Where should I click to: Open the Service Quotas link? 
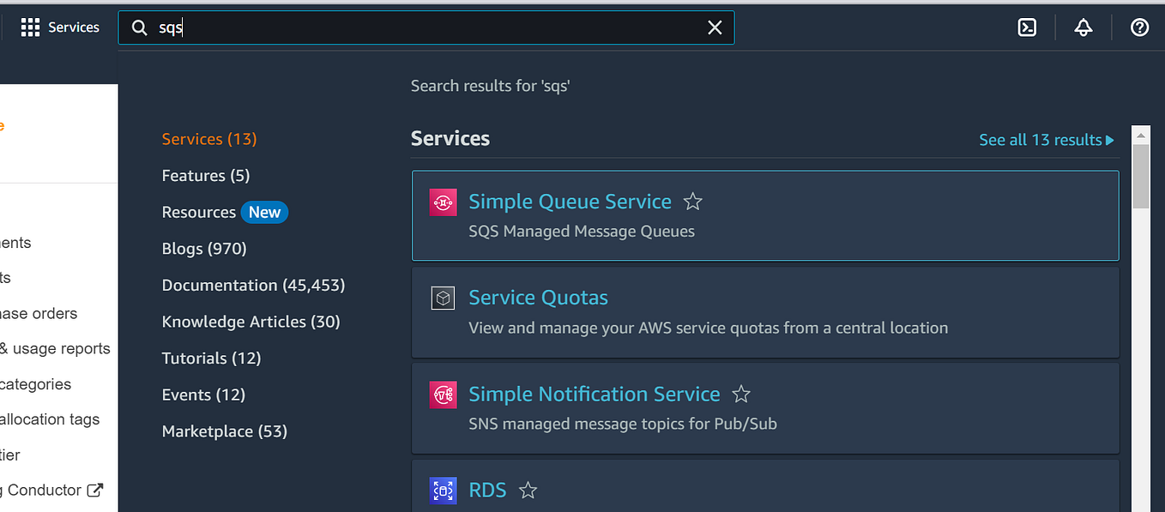[538, 298]
